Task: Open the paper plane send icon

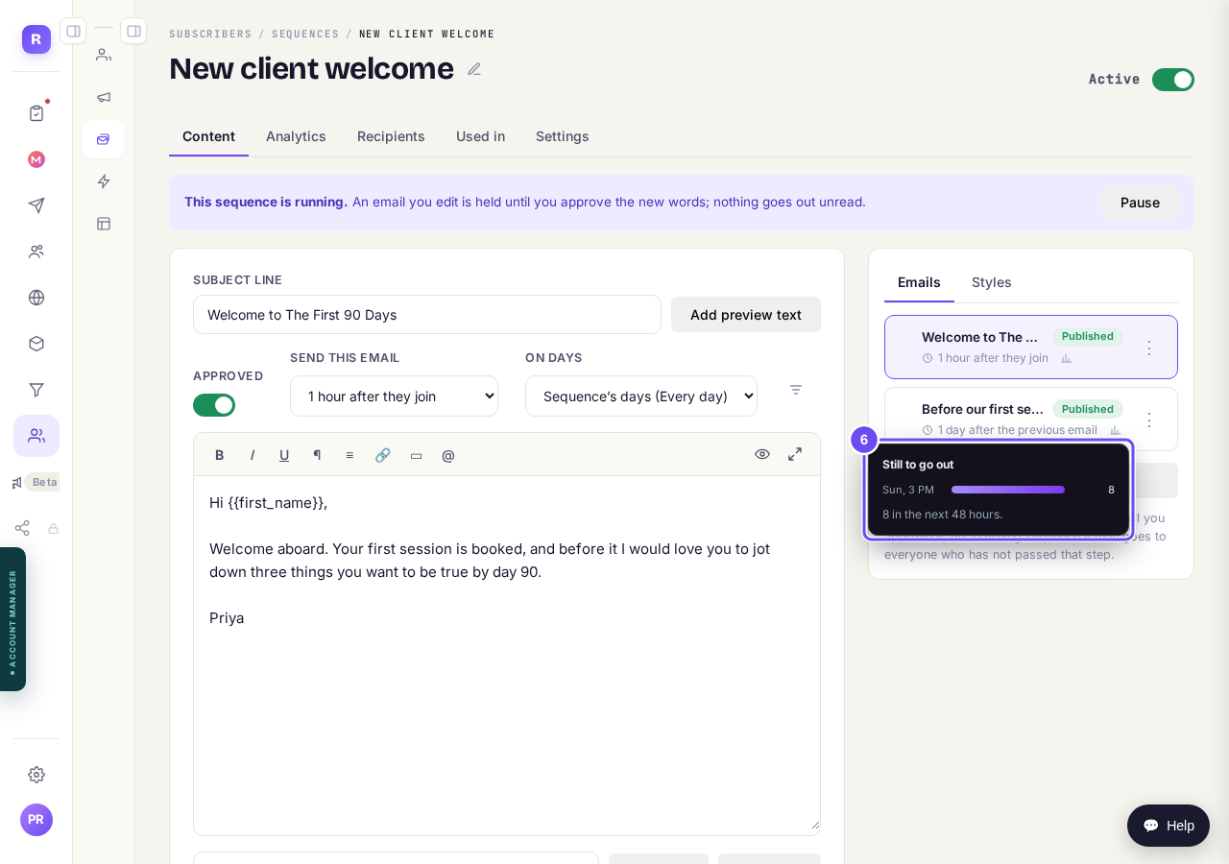Action: tap(36, 205)
